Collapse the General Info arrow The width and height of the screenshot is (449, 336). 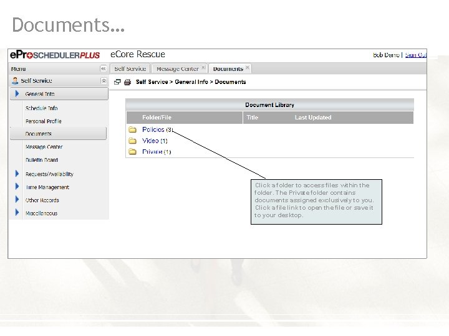(x=17, y=93)
